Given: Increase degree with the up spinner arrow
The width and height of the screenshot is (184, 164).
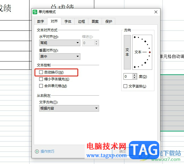Looking at the screenshot, I should [135, 75].
